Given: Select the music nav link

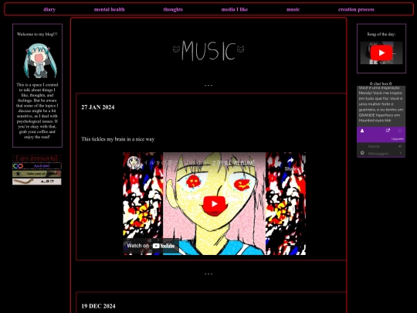Looking at the screenshot, I should 293,9.
